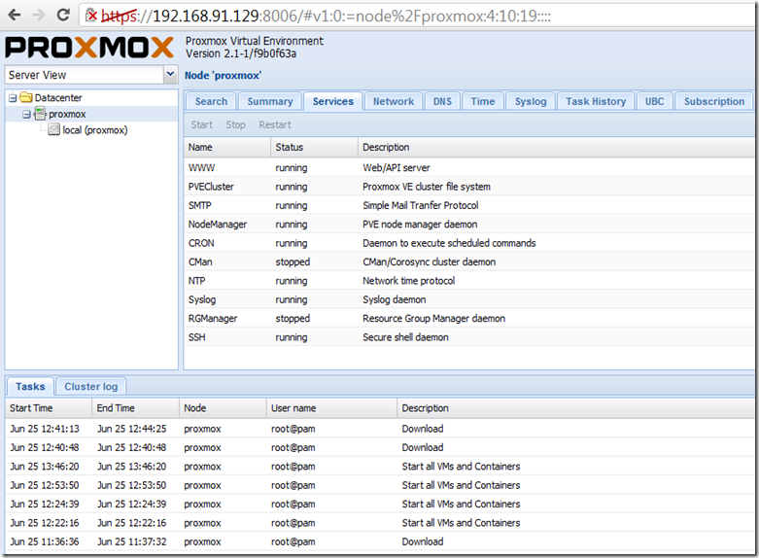The height and width of the screenshot is (558, 759).
Task: Open the Network tab
Action: click(394, 101)
